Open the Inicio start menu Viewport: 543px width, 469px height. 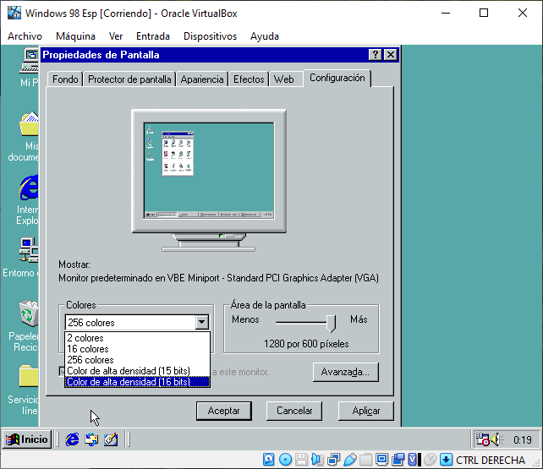[x=27, y=439]
